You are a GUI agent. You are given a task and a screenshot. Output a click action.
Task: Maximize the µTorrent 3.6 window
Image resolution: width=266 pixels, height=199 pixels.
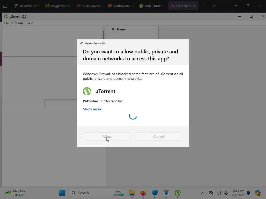coord(251,16)
